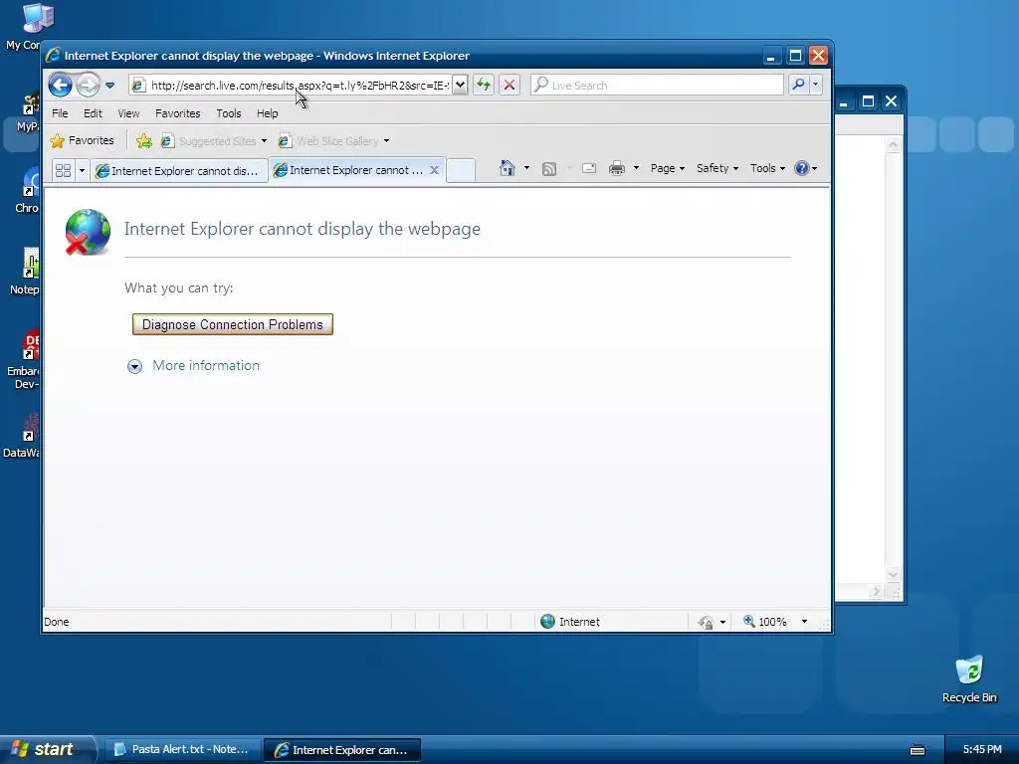Go to Home page icon
Image resolution: width=1019 pixels, height=764 pixels.
pos(507,168)
